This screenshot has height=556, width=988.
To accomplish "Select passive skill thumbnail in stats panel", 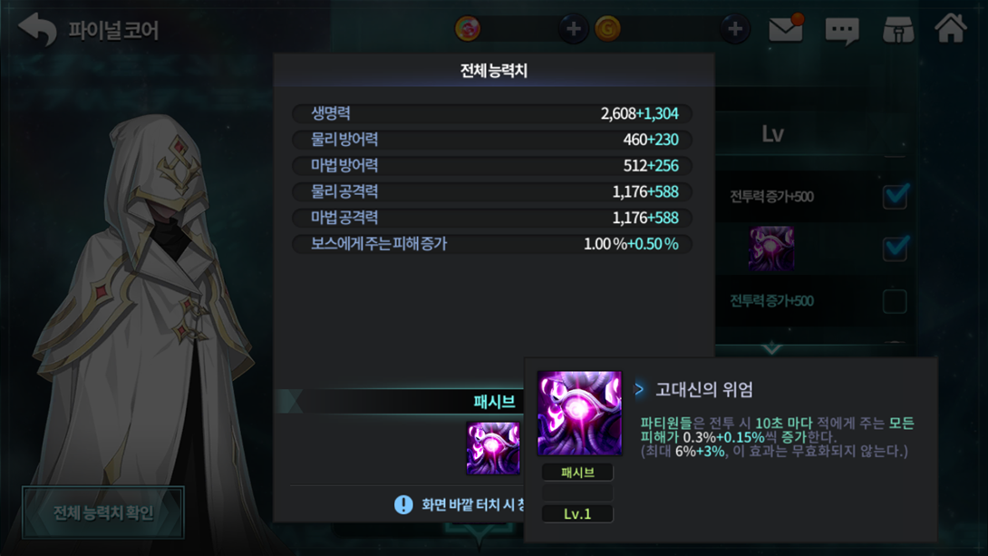I will click(x=493, y=448).
